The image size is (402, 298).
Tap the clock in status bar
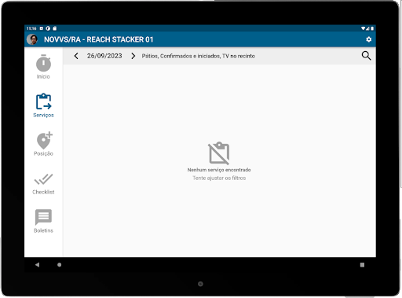pyautogui.click(x=31, y=28)
